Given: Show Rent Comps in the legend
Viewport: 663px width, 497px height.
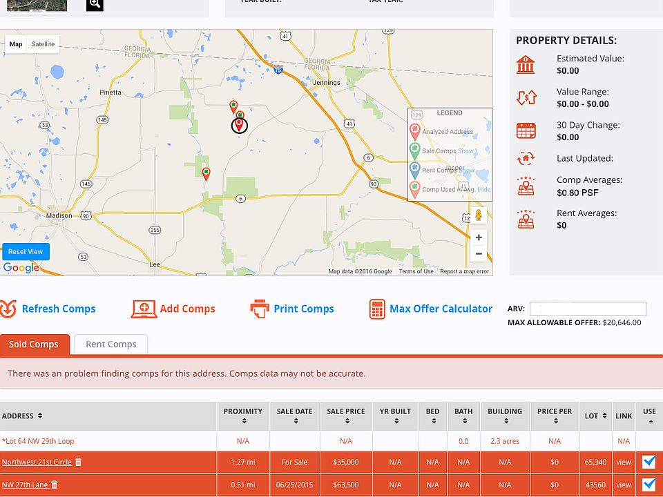Looking at the screenshot, I should tap(466, 170).
